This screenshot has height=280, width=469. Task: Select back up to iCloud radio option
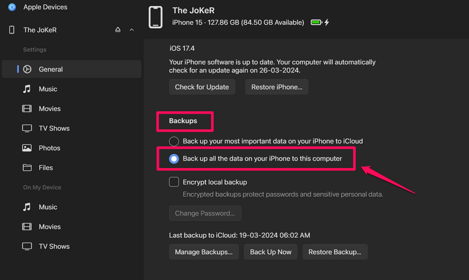tap(174, 141)
